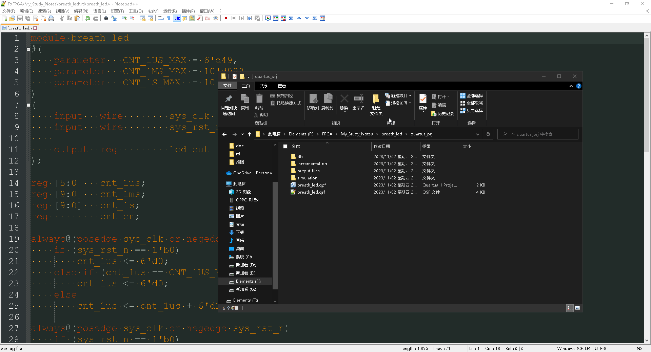
Task: Collapse code fold marker on line 2
Action: pyautogui.click(x=28, y=49)
